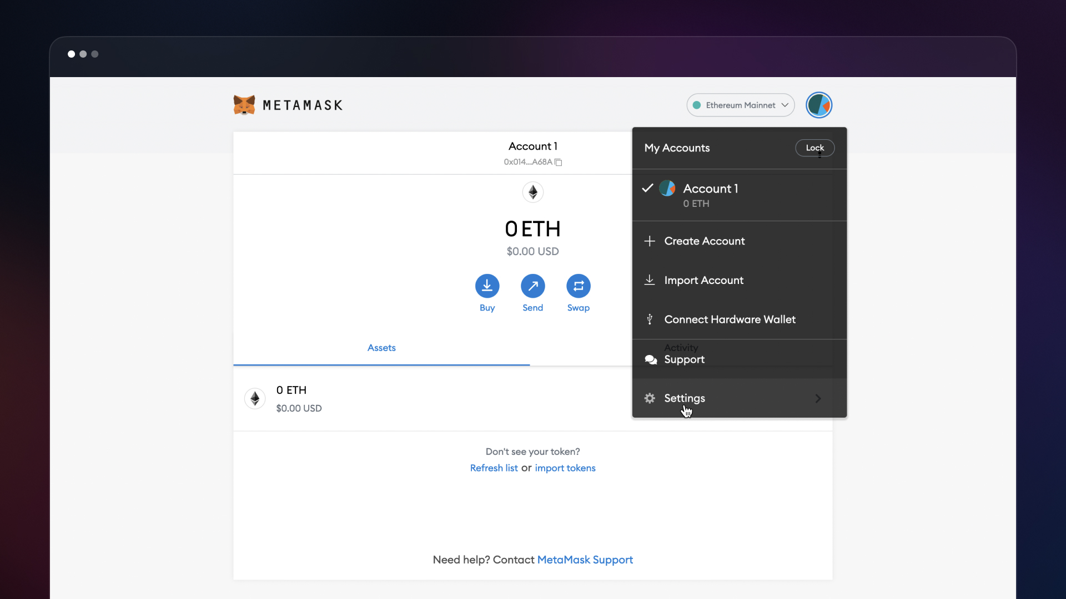Click the Send arrow icon
The height and width of the screenshot is (599, 1066).
[532, 286]
